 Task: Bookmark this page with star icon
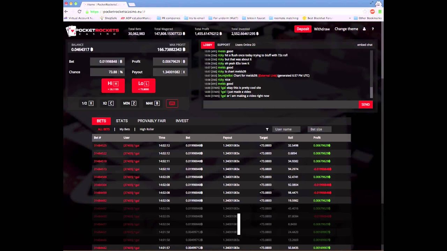click(365, 12)
